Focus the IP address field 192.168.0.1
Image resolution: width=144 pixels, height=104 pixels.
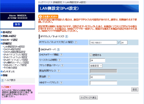coord(103,42)
